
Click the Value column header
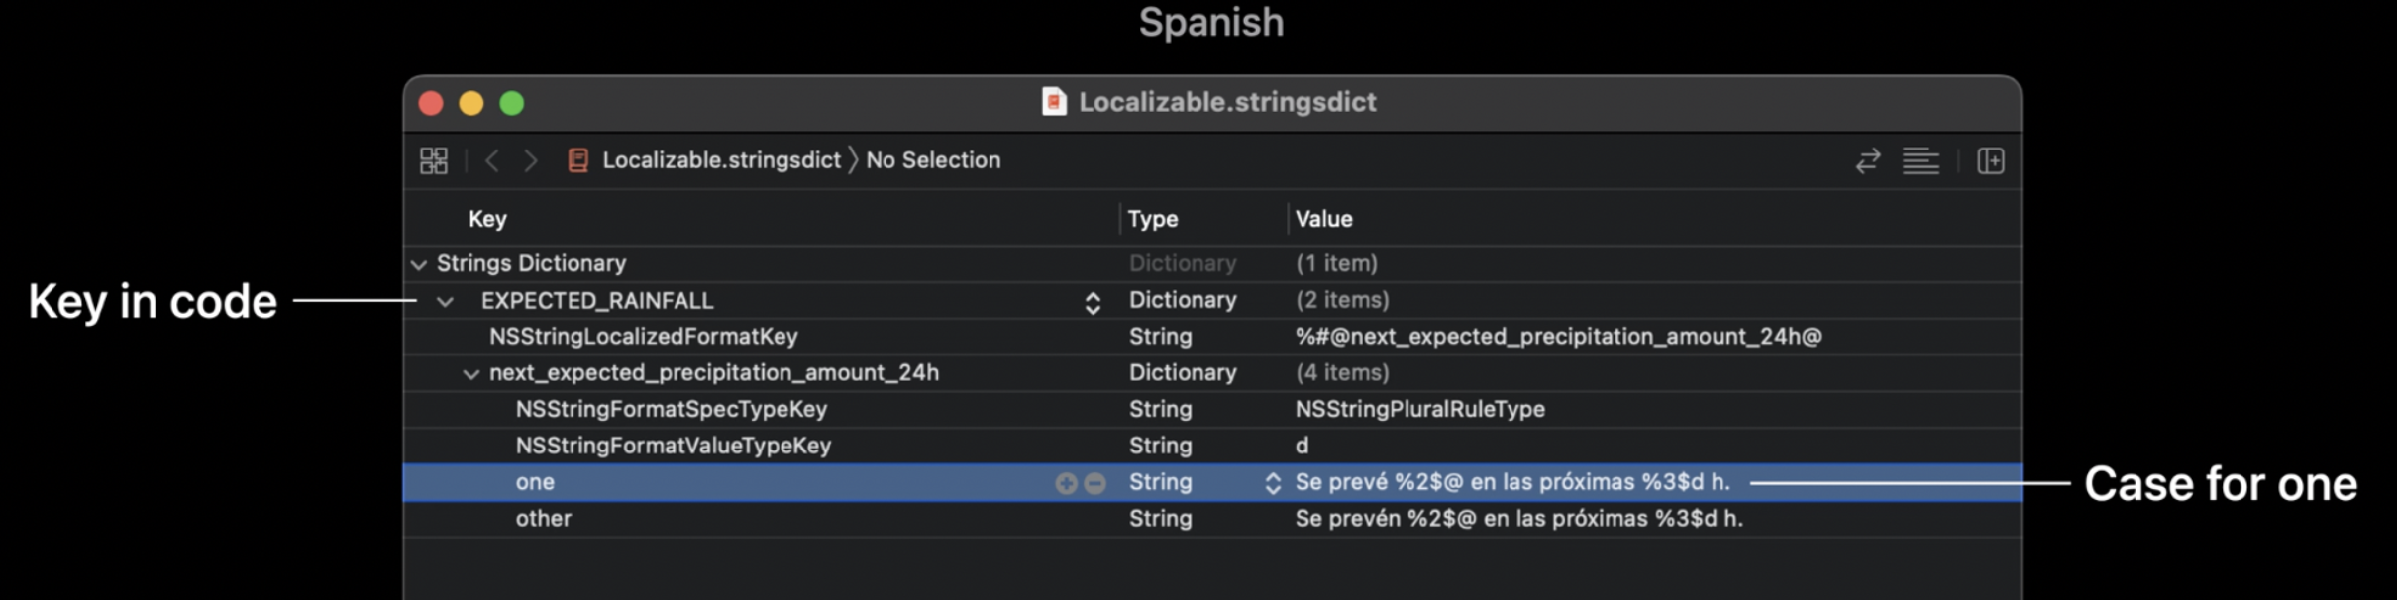coord(1324,219)
